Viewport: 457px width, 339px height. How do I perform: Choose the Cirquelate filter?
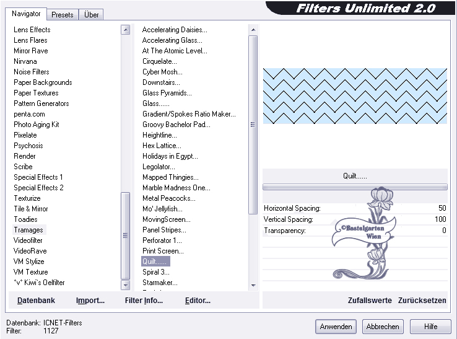pos(159,61)
